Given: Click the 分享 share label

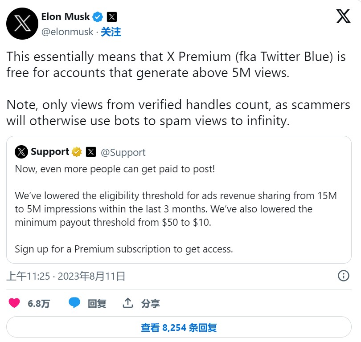Looking at the screenshot, I should [151, 303].
